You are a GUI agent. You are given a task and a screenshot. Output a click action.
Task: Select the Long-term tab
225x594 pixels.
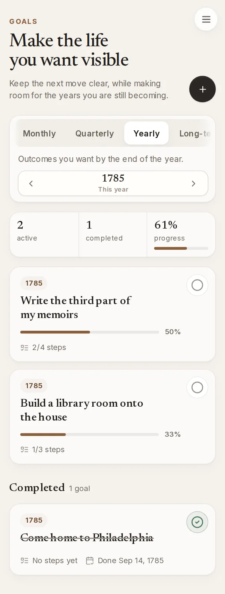click(195, 133)
